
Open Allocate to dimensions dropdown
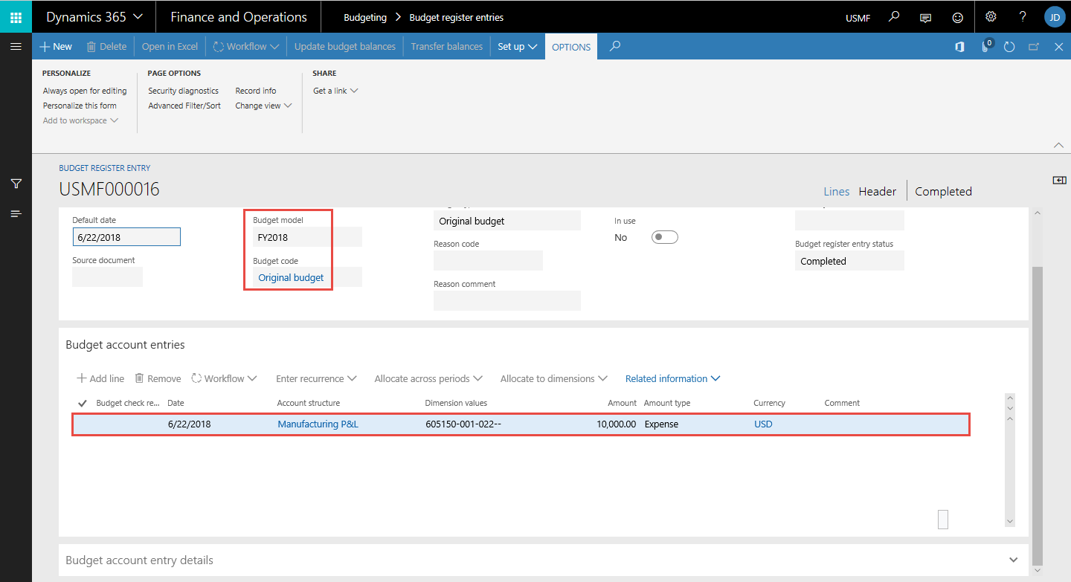pyautogui.click(x=553, y=378)
